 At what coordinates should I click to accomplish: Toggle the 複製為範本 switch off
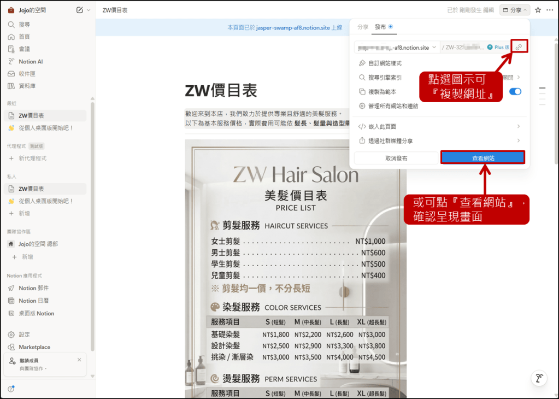tap(515, 92)
